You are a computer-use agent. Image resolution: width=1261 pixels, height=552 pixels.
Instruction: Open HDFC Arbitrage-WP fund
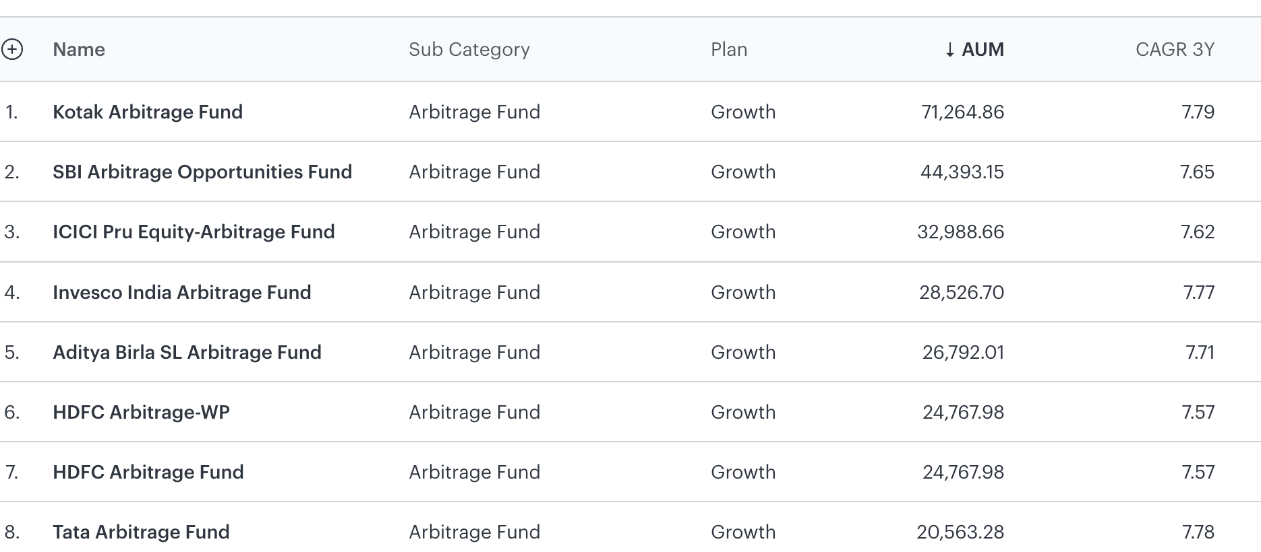[x=141, y=412]
